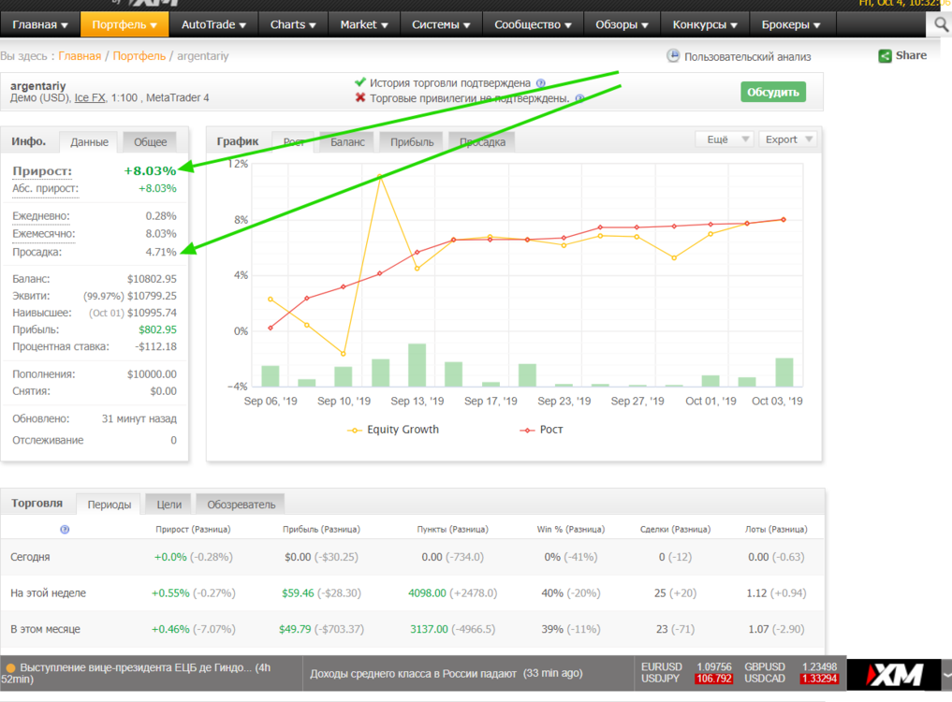Click the Win % (Разница) column header
This screenshot has width=952, height=702.
coord(571,530)
